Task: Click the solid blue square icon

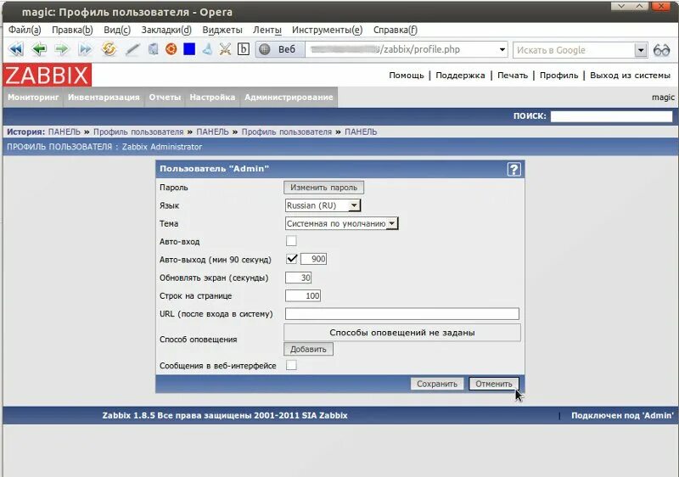Action: pyautogui.click(x=189, y=49)
